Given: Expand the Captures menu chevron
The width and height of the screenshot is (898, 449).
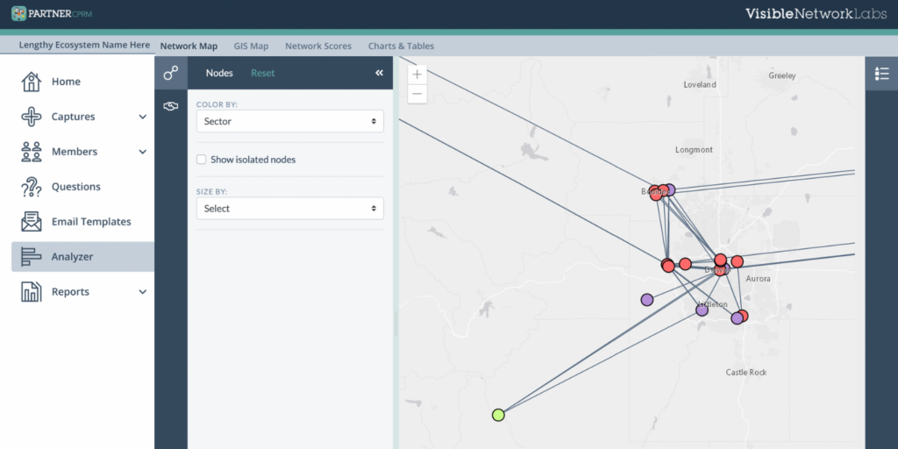Looking at the screenshot, I should [143, 117].
